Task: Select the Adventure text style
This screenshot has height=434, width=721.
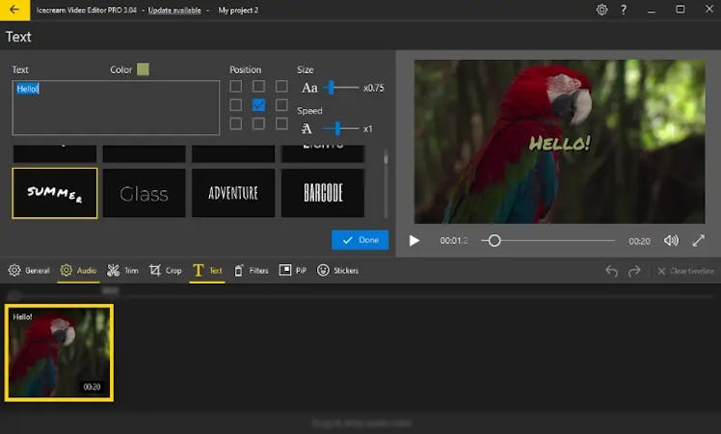Action: click(233, 193)
